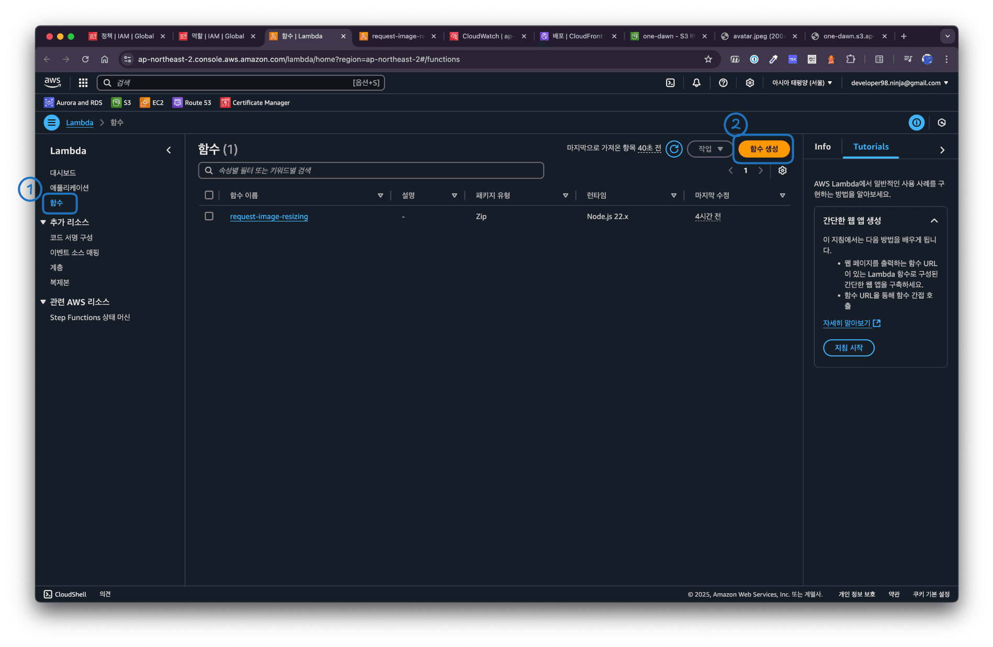Open the browser tab list chevron
Viewport: 993px width, 647px height.
tap(947, 36)
